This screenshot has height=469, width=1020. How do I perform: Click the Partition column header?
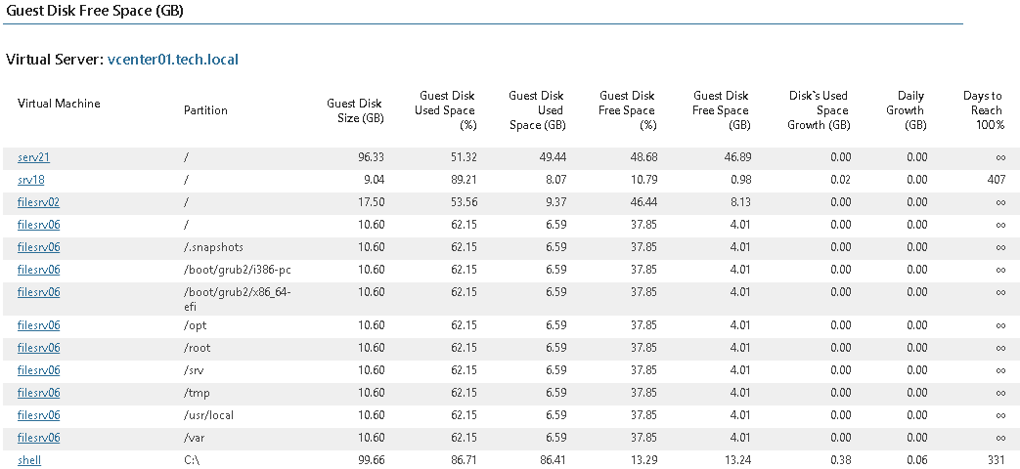[205, 110]
